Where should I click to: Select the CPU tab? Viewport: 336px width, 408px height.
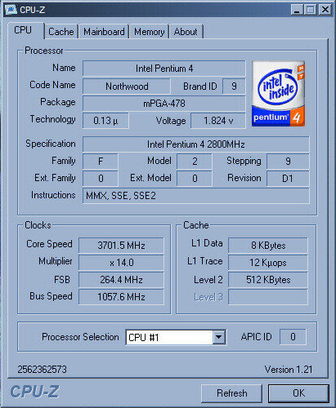tap(23, 30)
